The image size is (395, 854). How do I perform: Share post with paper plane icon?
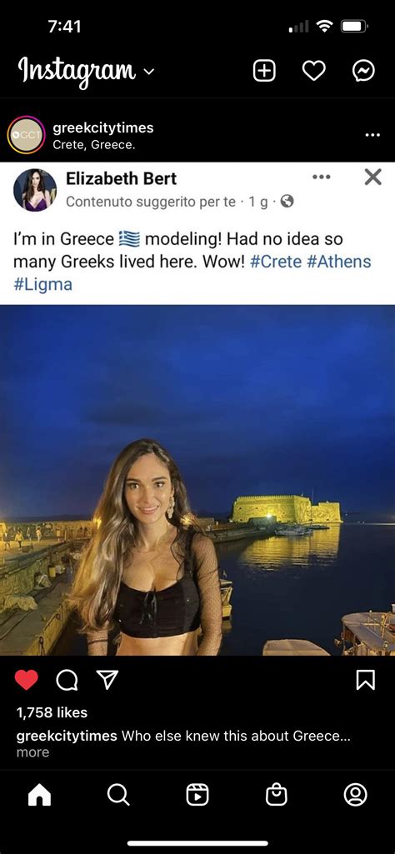coord(107,679)
